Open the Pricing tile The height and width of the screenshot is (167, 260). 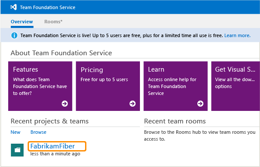point(108,86)
